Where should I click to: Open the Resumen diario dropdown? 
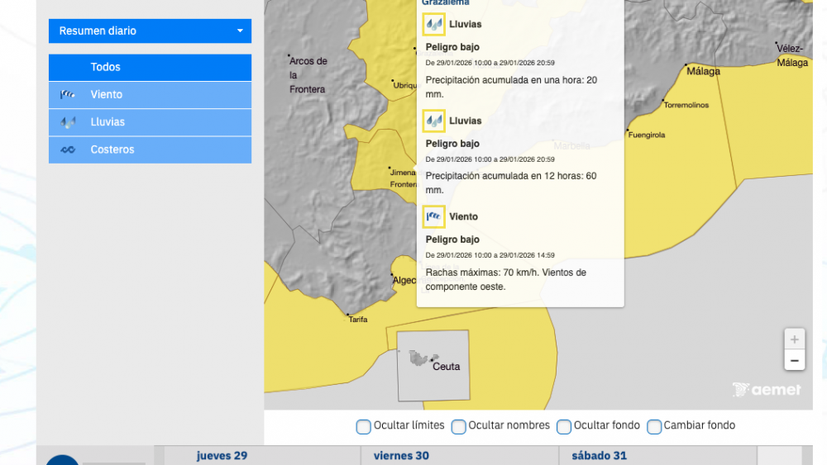coord(150,31)
